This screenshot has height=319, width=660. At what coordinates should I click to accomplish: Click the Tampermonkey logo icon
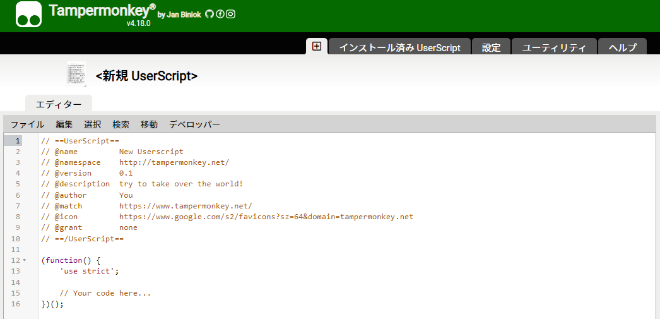(28, 15)
